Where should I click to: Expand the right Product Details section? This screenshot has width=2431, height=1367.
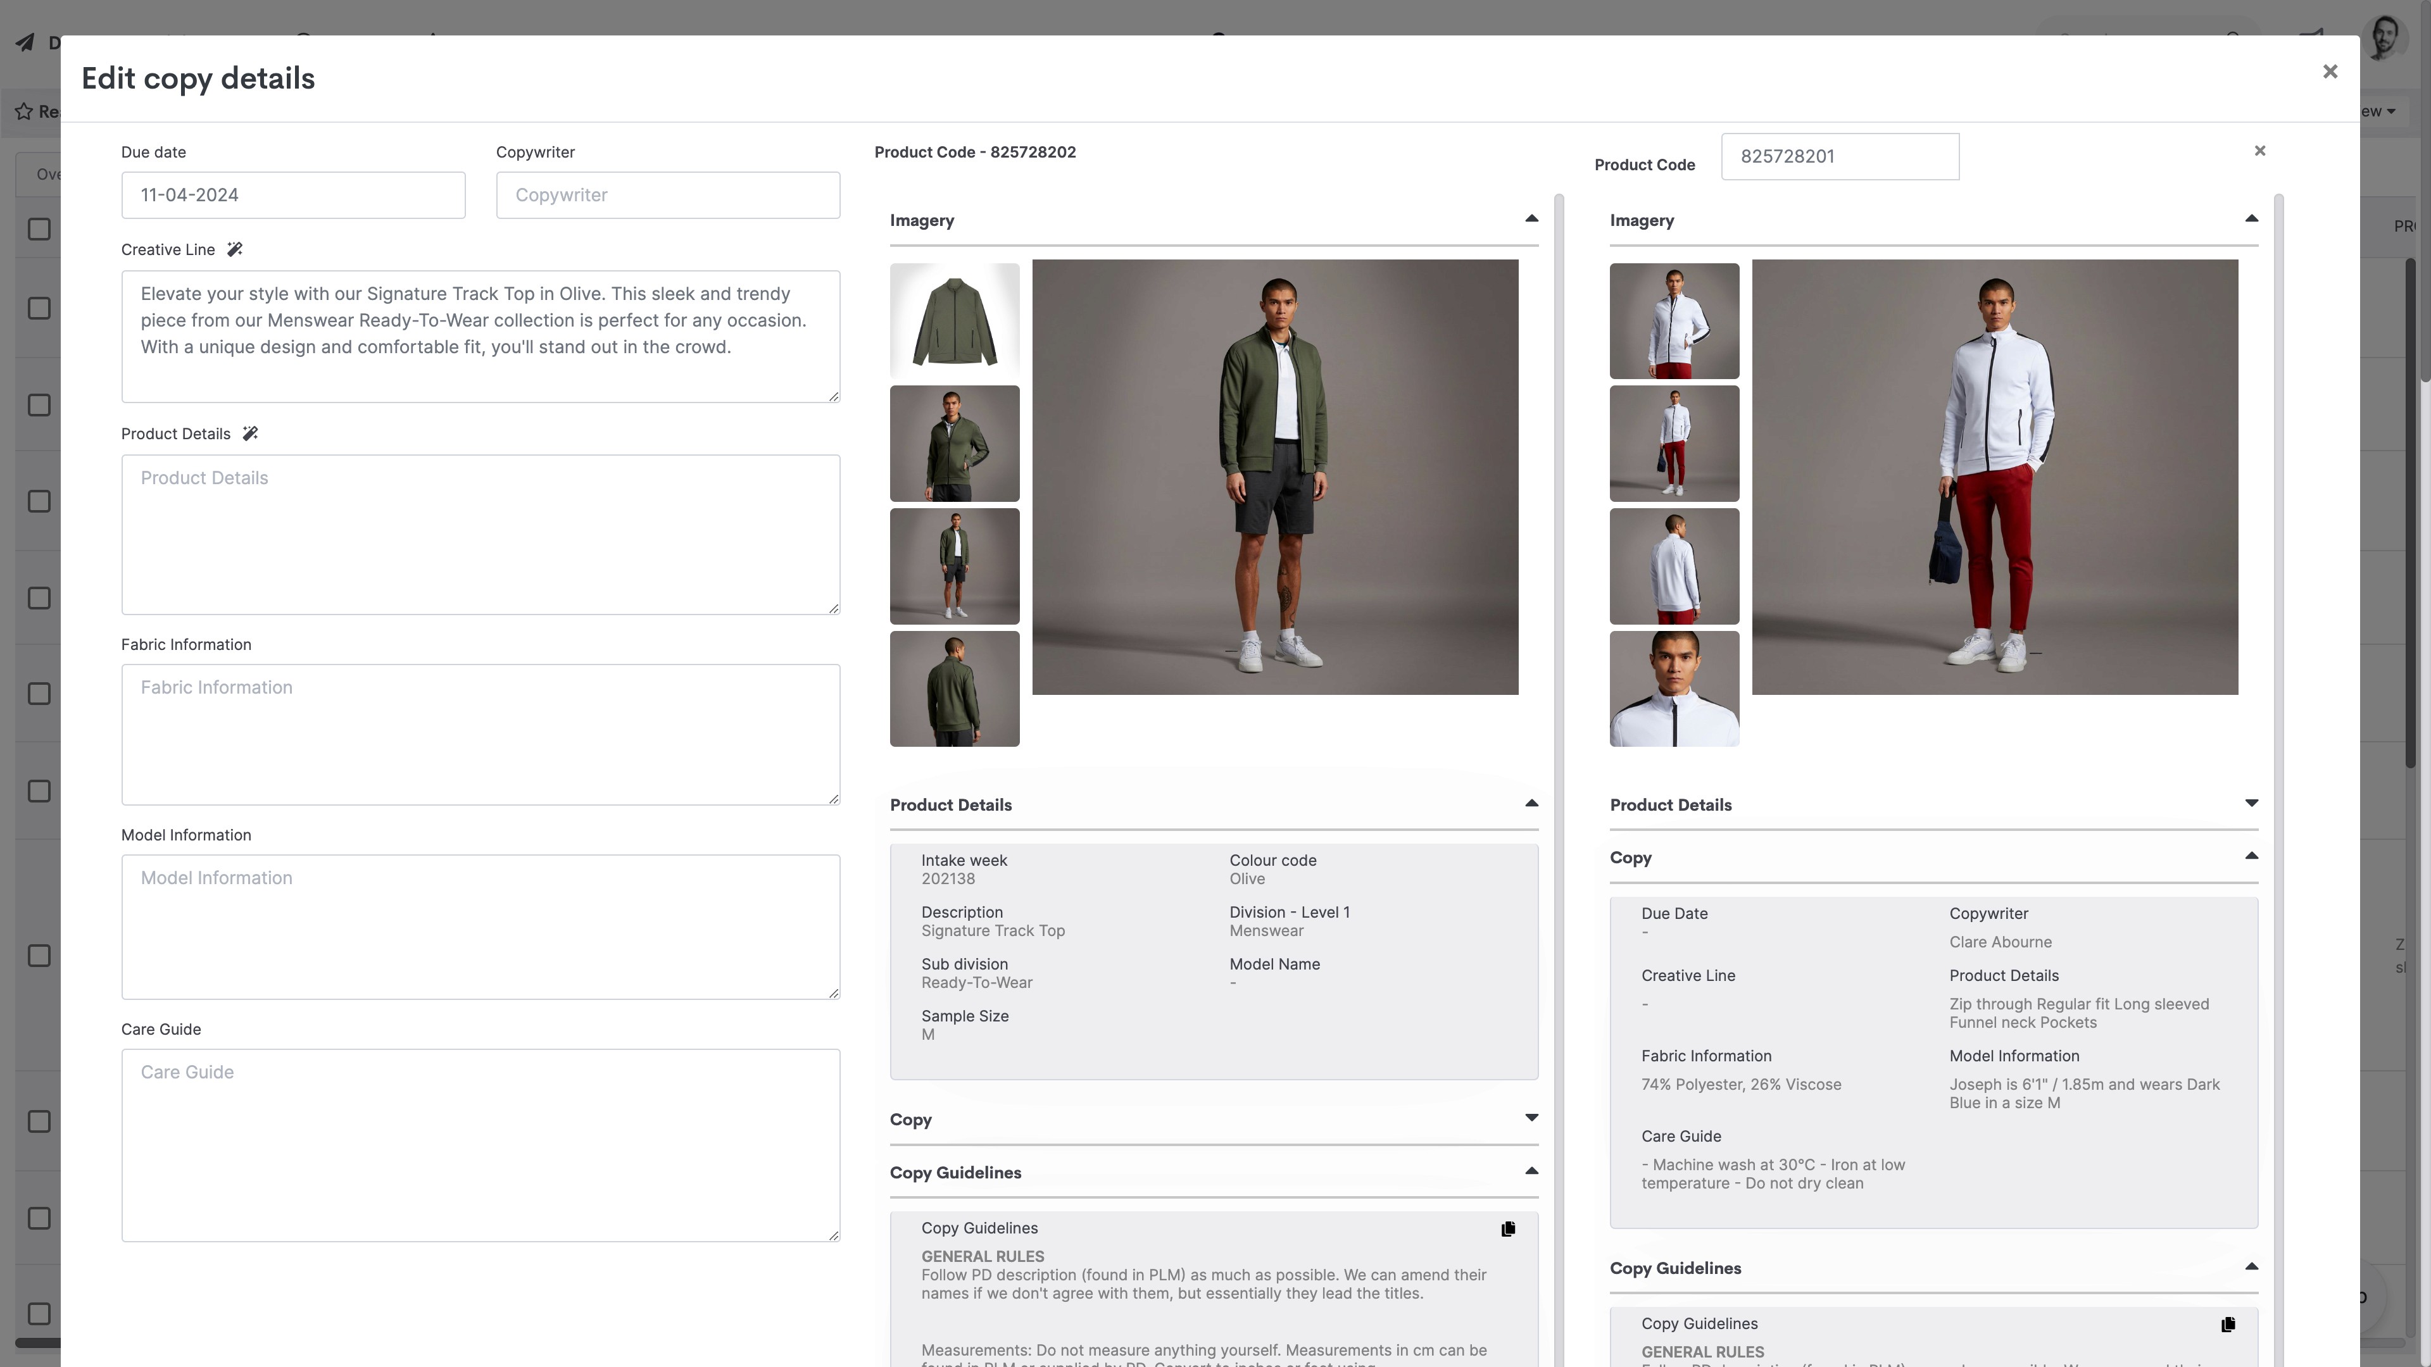[2251, 804]
